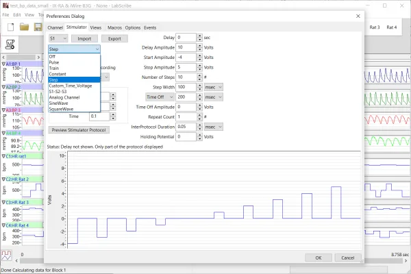411x274 pixels.
Task: Click the Save disk toolbar icon
Action: [x=38, y=27]
